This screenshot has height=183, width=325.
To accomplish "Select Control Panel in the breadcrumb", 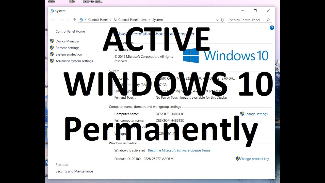I will [x=98, y=20].
